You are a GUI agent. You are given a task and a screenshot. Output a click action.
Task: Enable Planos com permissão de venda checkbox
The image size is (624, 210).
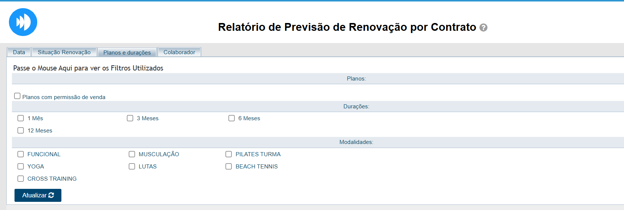(17, 96)
